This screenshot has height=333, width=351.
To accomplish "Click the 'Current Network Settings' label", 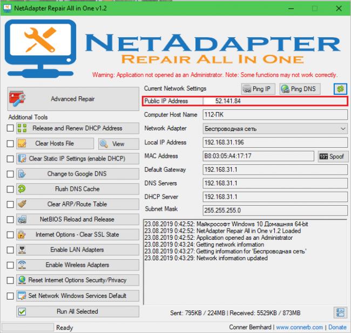I will pyautogui.click(x=175, y=88).
